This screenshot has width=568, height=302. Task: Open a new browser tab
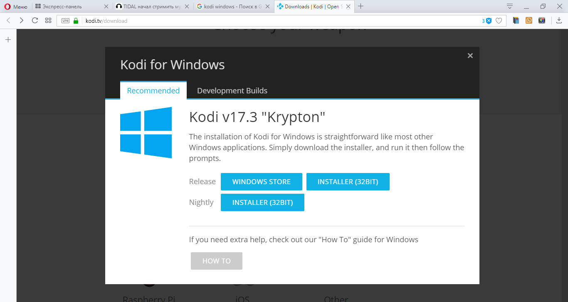(361, 6)
